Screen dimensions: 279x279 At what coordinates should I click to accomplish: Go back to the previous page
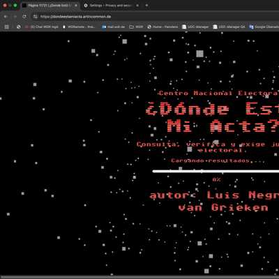(x=6, y=17)
